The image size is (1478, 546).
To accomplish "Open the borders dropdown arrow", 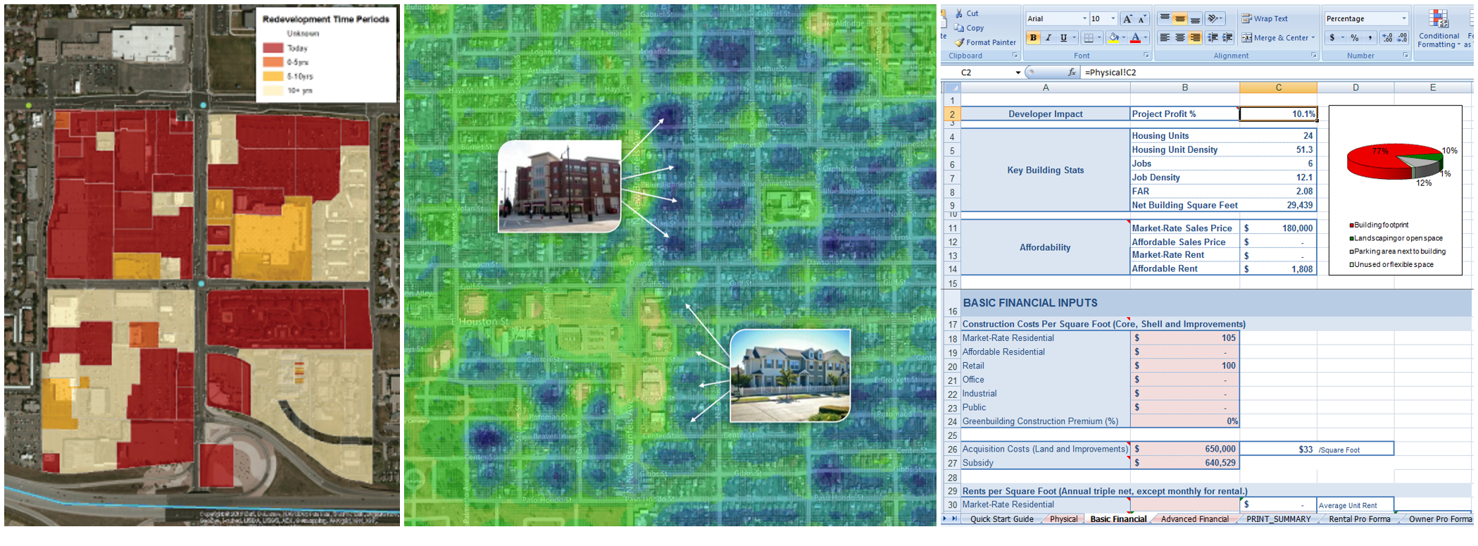I will click(x=1099, y=38).
